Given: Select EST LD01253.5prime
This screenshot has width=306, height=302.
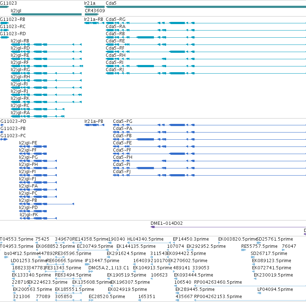Looking at the screenshot, I should [x=13, y=264].
